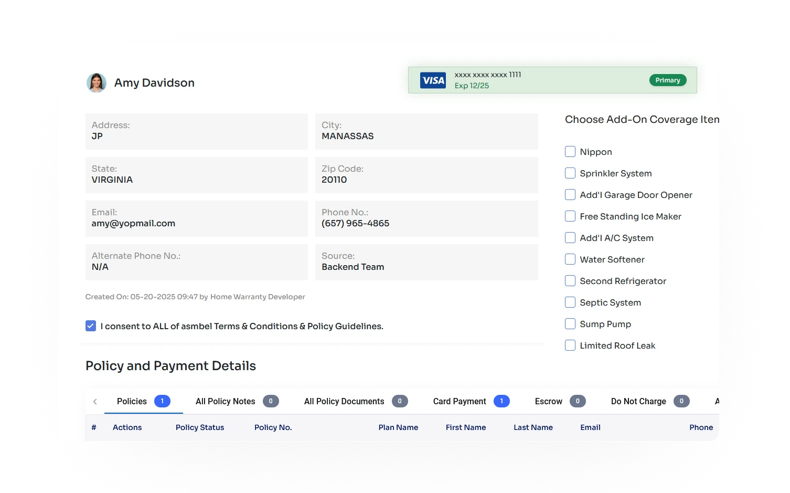Click the city value MANASSAS
The image size is (790, 493).
click(x=348, y=136)
